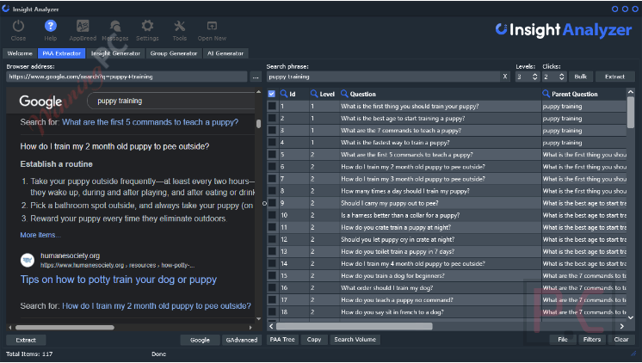The image size is (642, 363).
Task: Open the Insight Generator tab
Action: coord(115,53)
